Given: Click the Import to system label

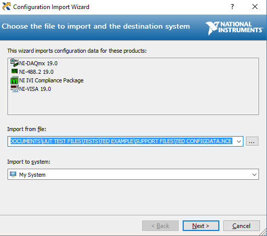Looking at the screenshot, I should (x=29, y=162).
